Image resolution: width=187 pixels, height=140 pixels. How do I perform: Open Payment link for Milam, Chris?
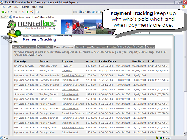(67, 71)
